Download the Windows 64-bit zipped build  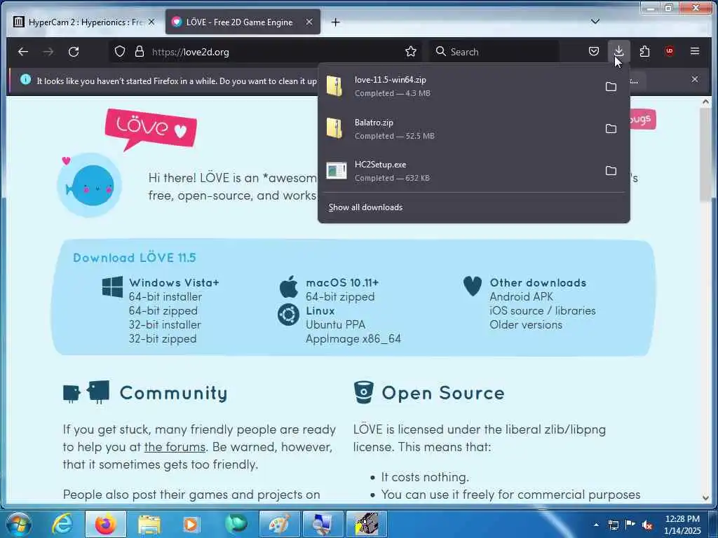coord(163,310)
